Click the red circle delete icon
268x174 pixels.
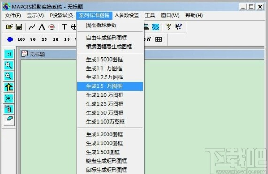(52, 27)
